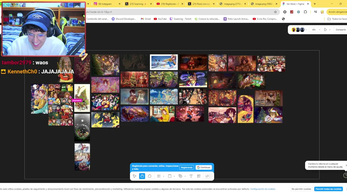Select the snowboarding artwork thumbnail

coord(164,62)
